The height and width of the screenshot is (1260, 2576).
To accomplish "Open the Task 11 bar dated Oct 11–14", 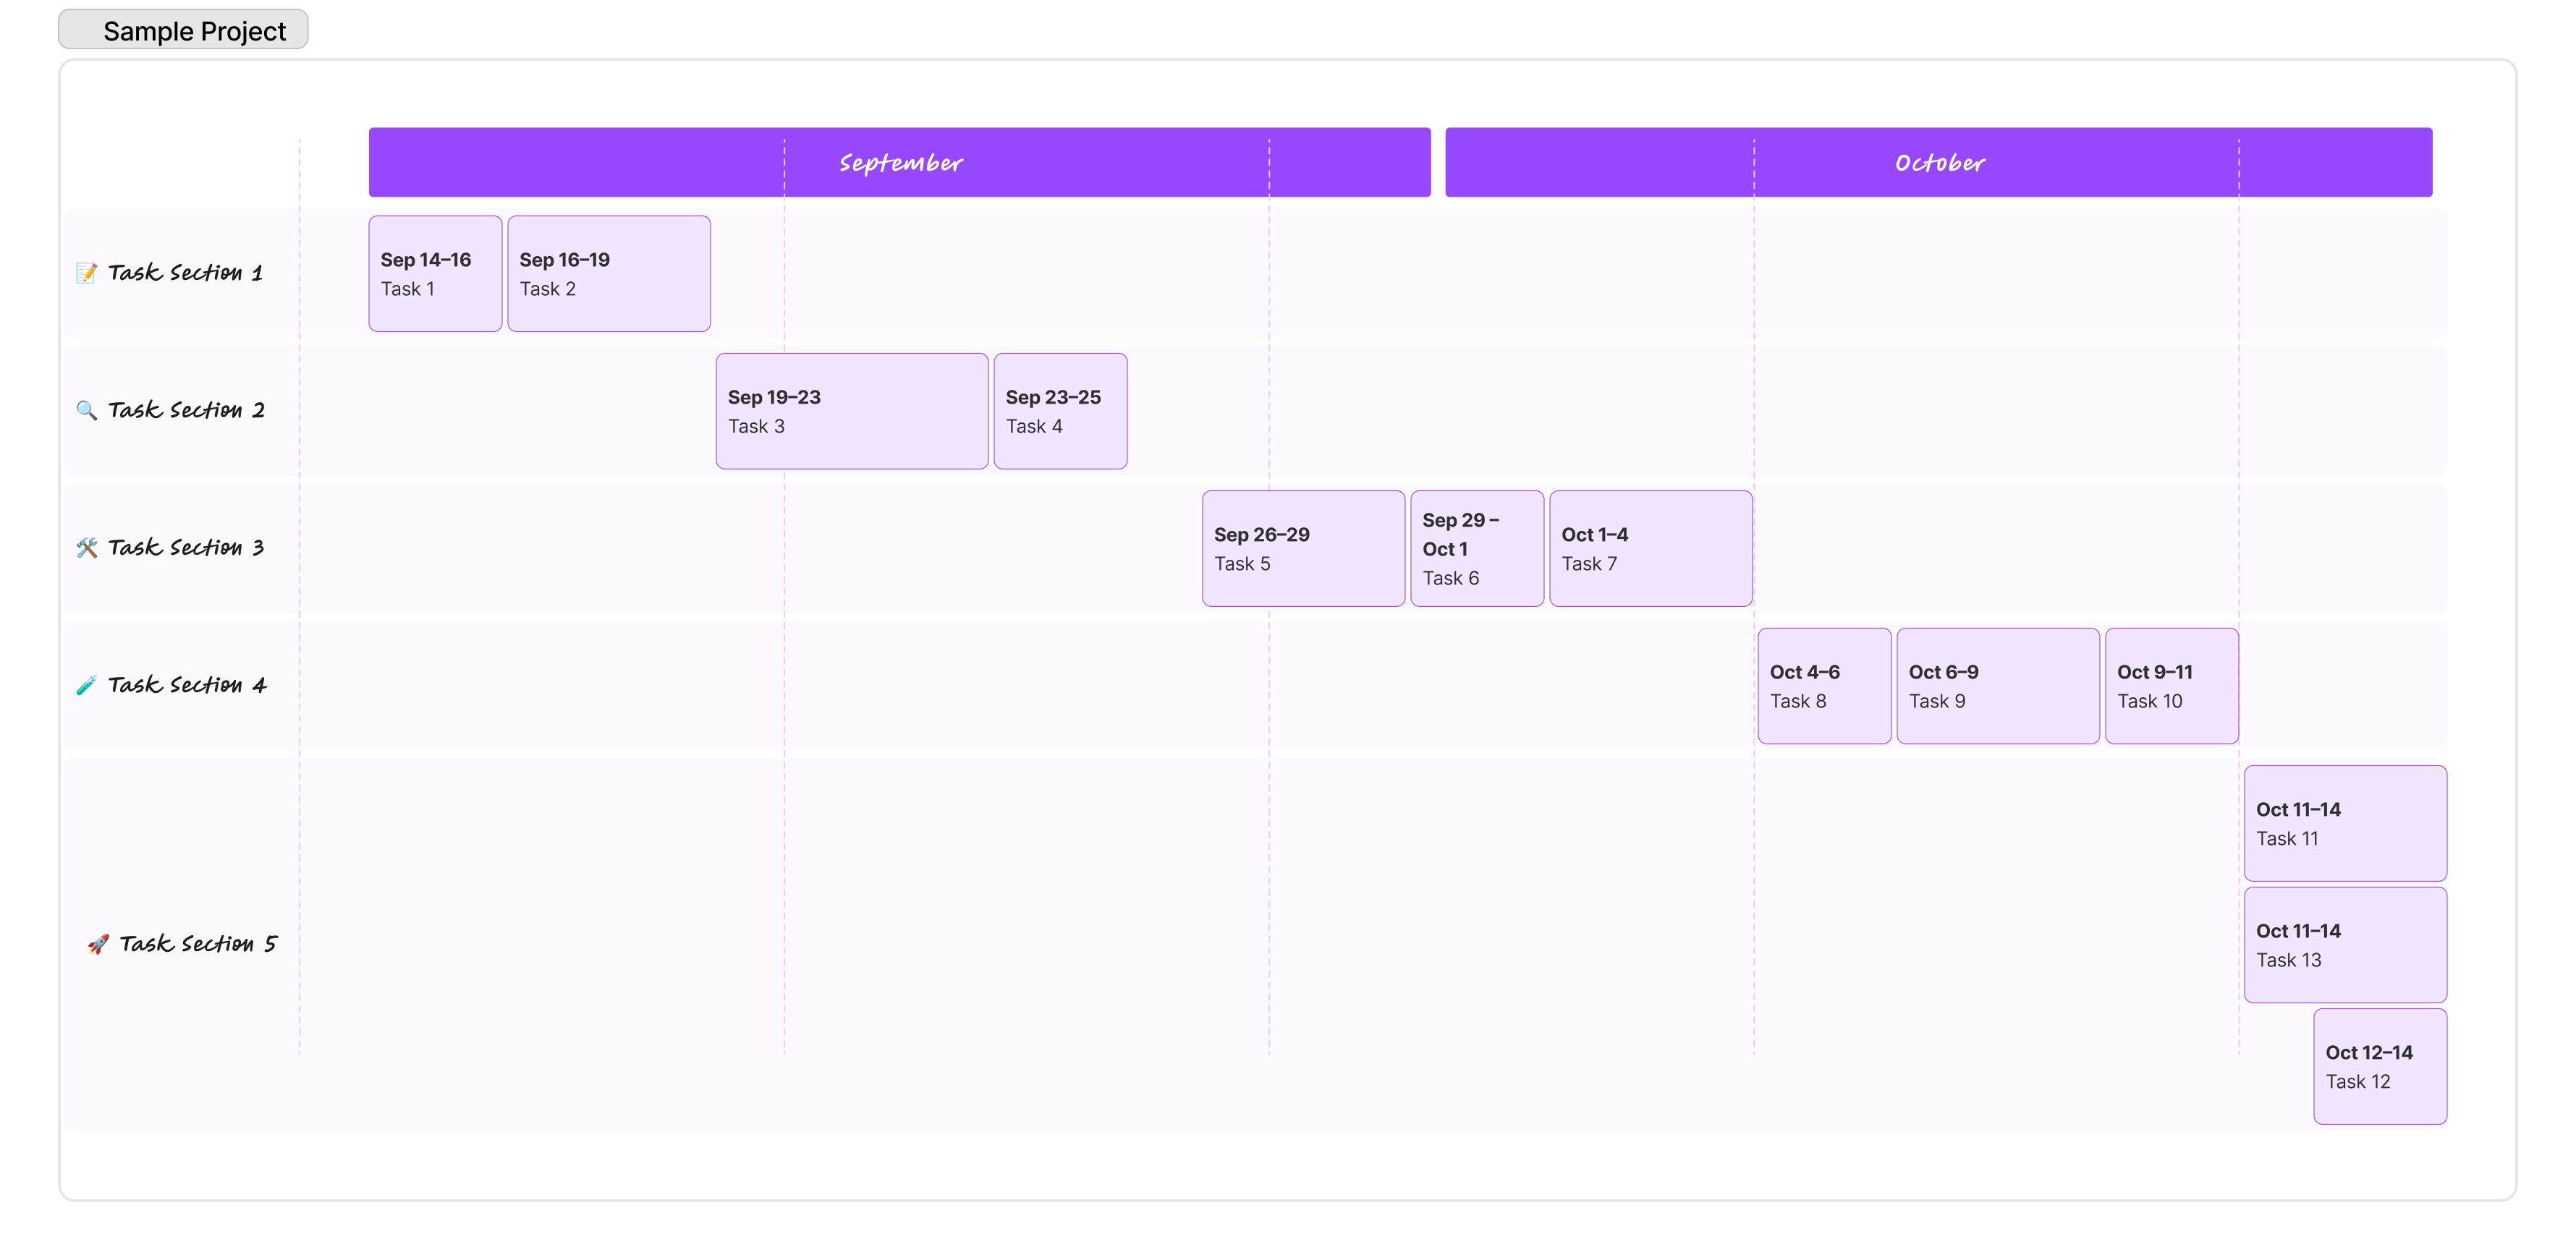I will click(2345, 822).
